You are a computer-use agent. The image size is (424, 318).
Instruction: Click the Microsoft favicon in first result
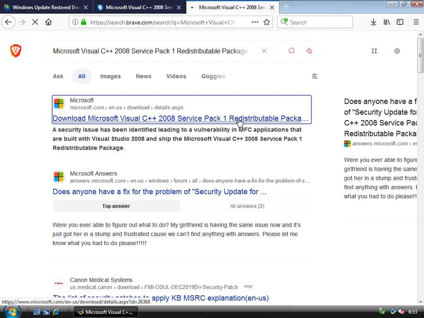point(59,104)
